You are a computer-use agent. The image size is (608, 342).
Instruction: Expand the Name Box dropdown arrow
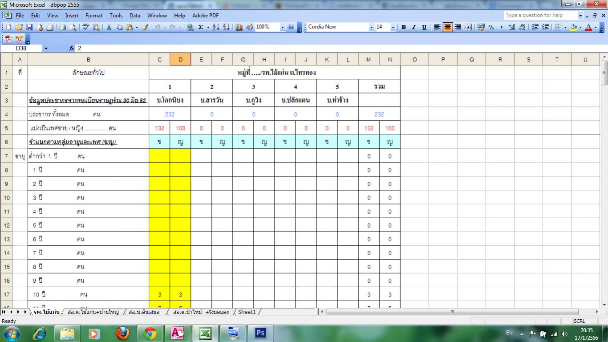coord(46,48)
